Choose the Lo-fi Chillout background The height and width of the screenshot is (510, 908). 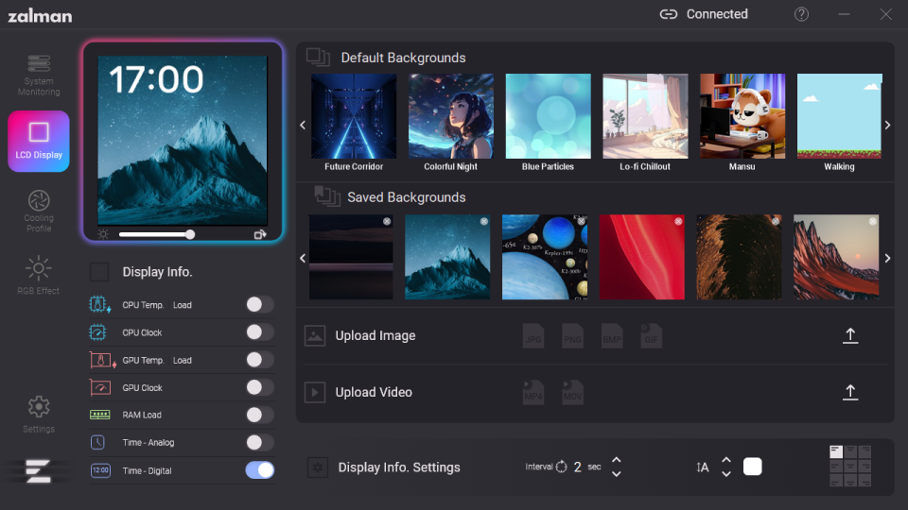pos(645,116)
